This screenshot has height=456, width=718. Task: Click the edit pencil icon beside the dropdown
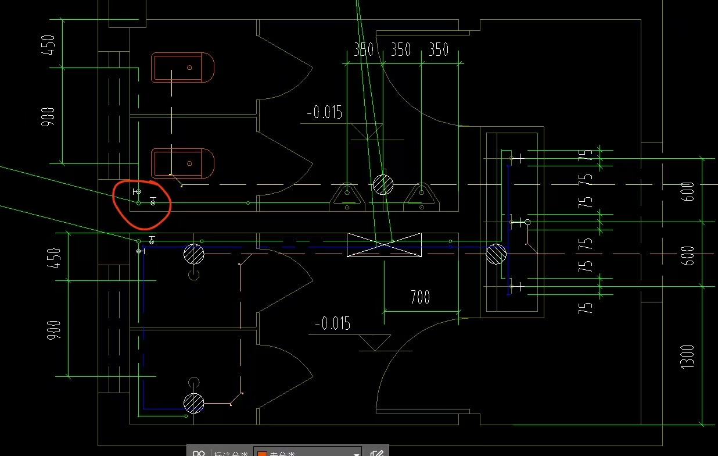tap(376, 453)
